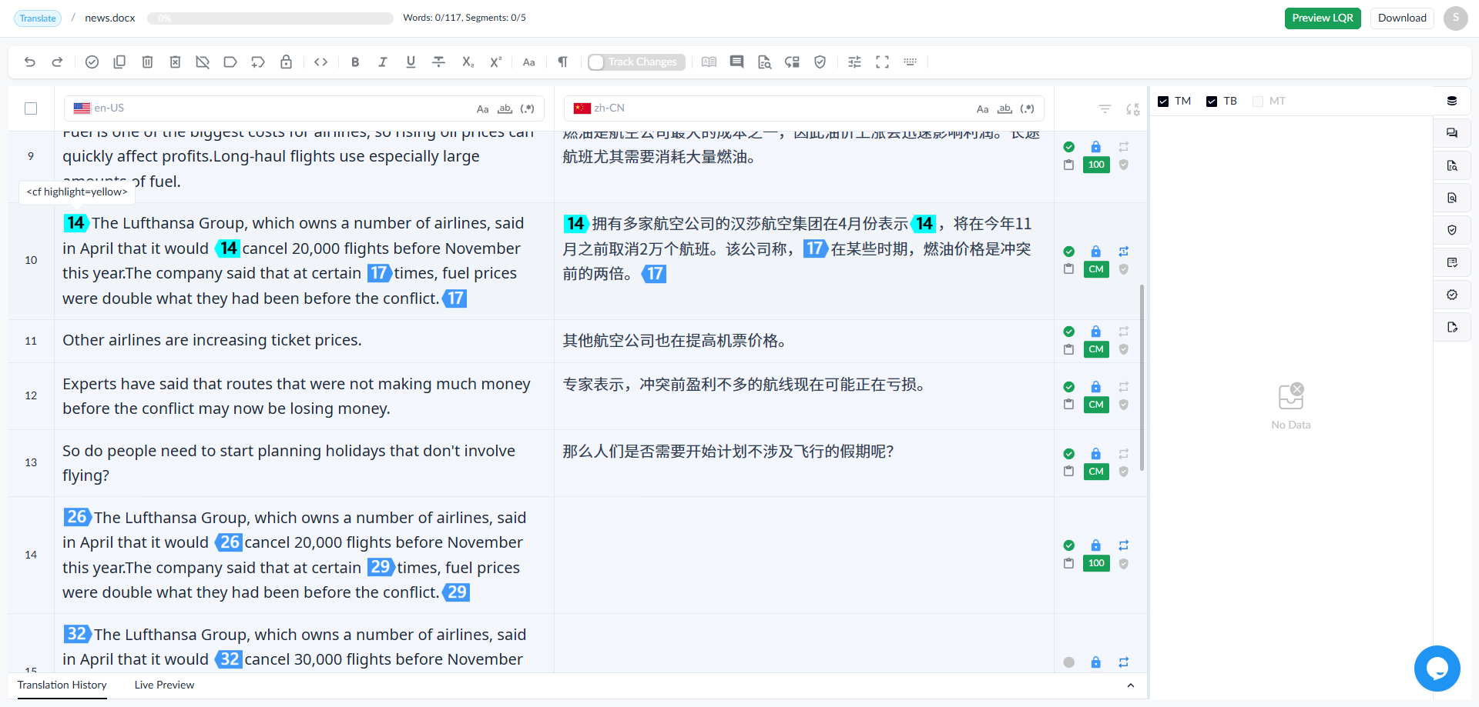
Task: Click the QA shield check toolbar icon
Action: pos(820,62)
